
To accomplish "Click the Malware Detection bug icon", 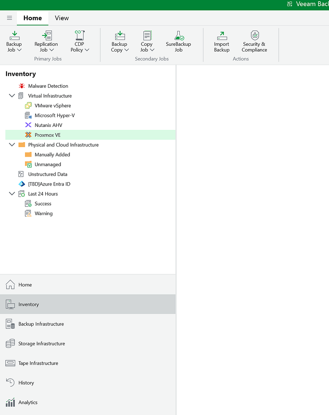I will 21,86.
